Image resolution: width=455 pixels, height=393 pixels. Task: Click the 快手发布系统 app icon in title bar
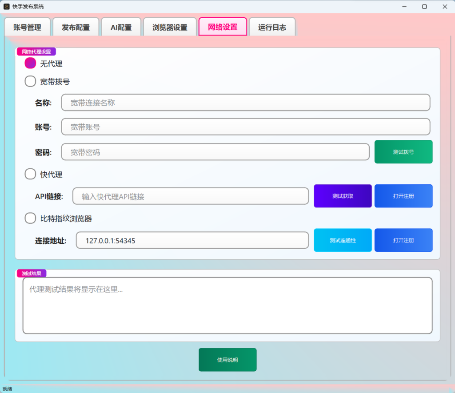tap(6, 6)
